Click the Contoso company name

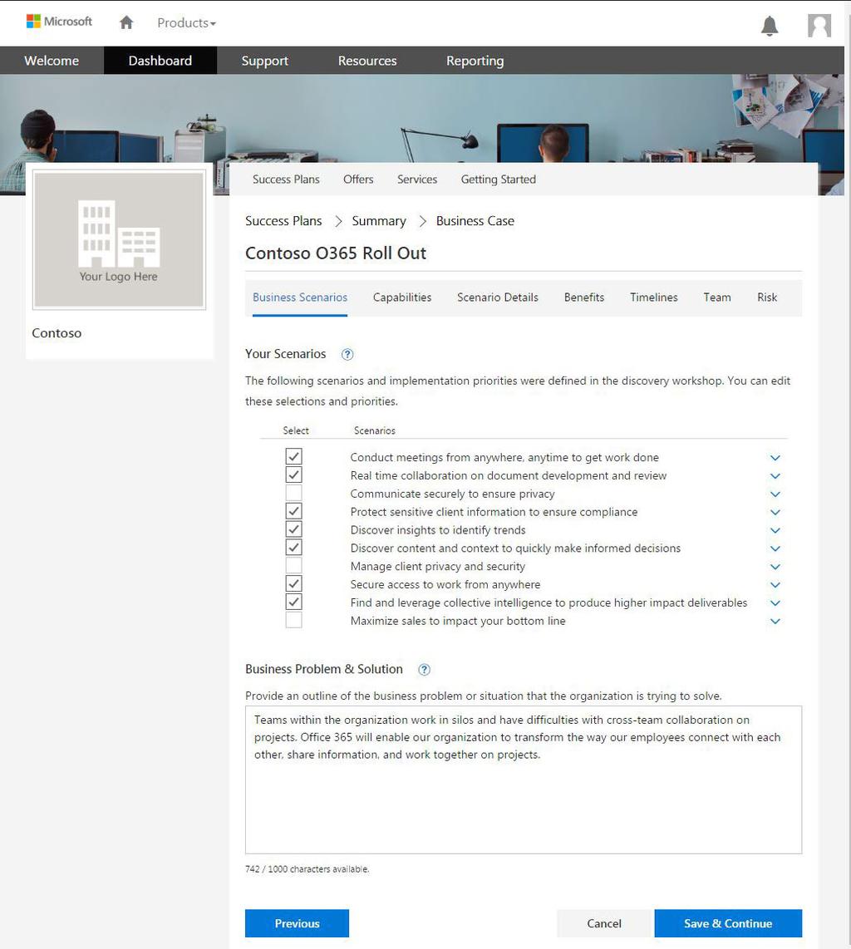[57, 333]
